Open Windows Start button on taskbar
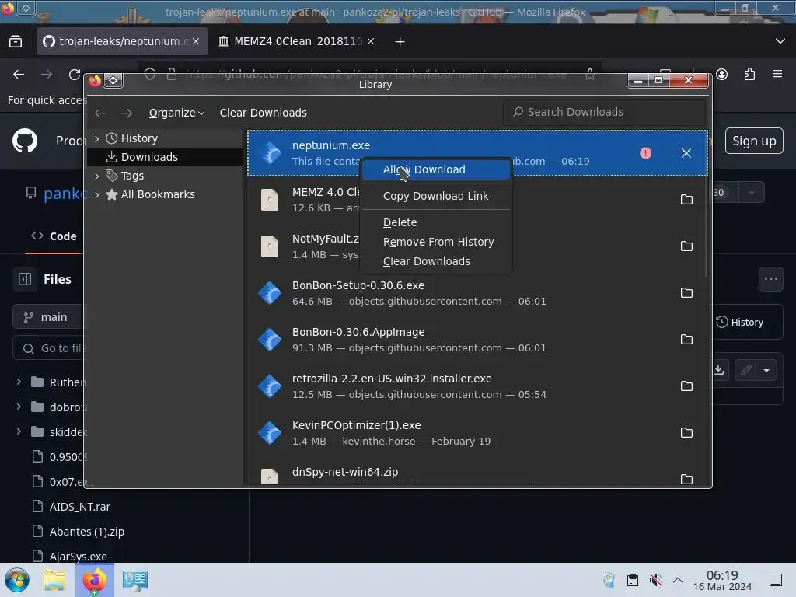The width and height of the screenshot is (796, 597). 16,580
